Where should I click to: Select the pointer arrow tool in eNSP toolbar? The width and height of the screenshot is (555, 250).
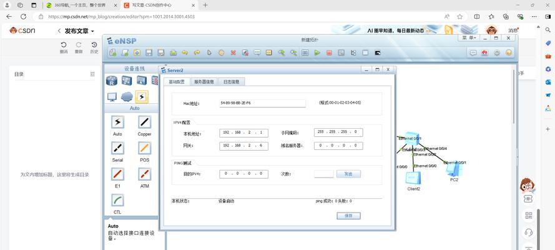[209, 52]
